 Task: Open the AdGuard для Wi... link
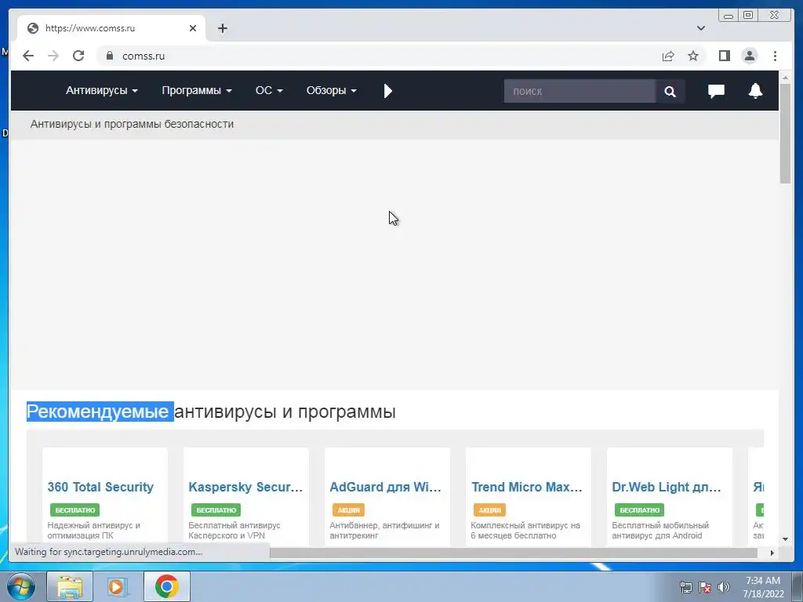point(385,487)
